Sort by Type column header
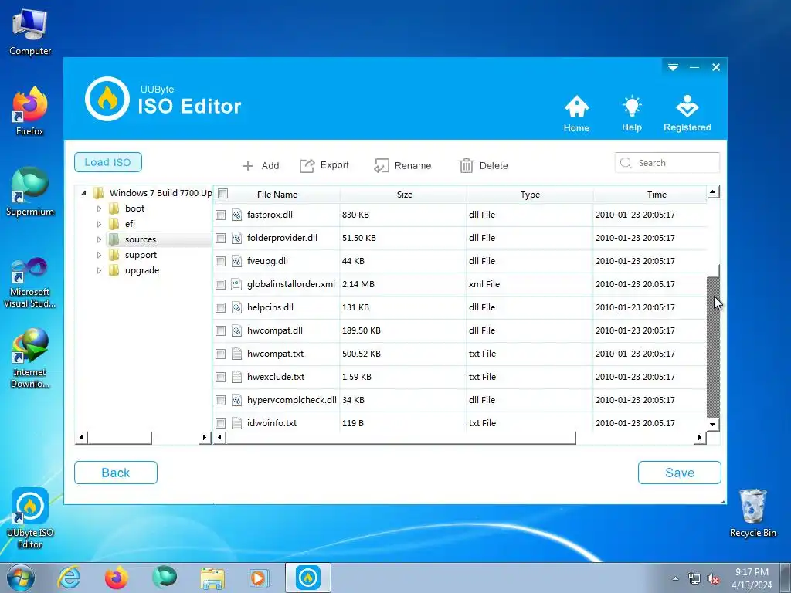The image size is (791, 593). point(530,195)
